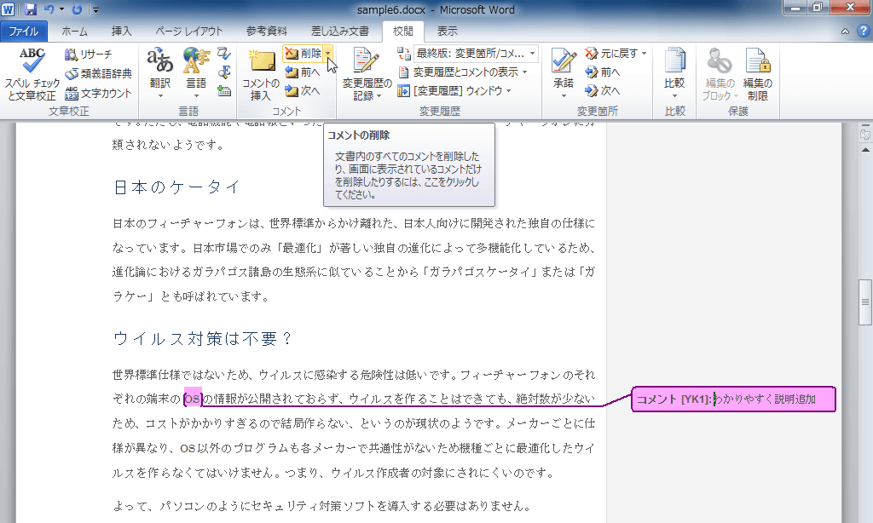Image resolution: width=873 pixels, height=523 pixels.
Task: Click the 削除 delete comment icon
Action: (x=292, y=54)
